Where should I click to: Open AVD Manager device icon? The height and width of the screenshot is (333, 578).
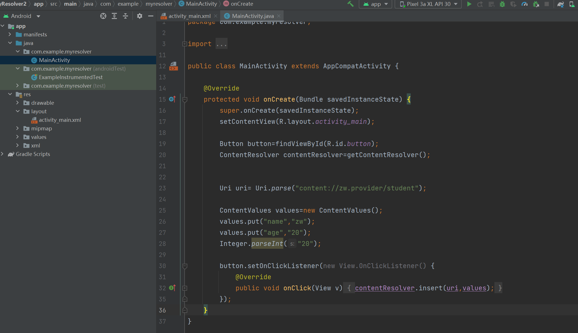pyautogui.click(x=572, y=4)
